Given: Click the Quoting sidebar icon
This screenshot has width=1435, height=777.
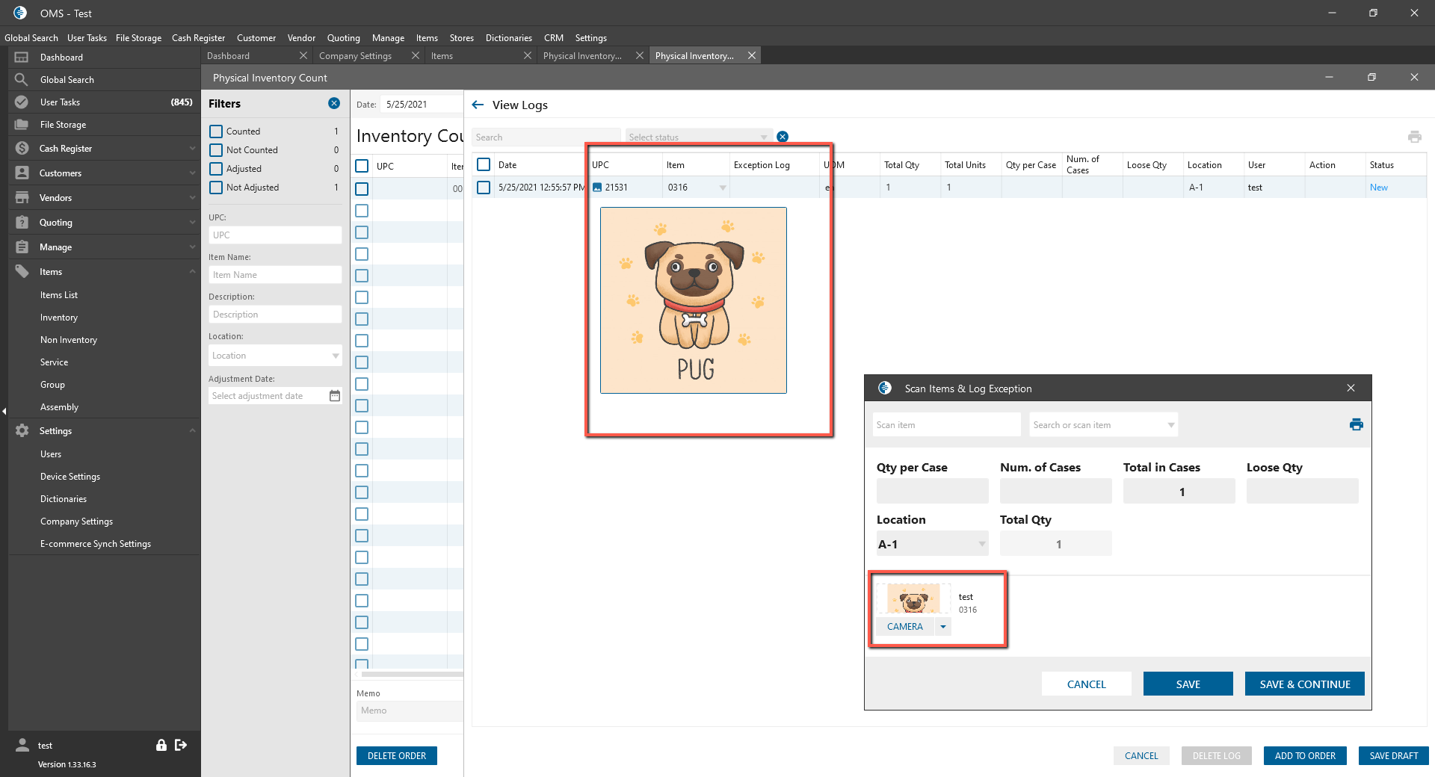Looking at the screenshot, I should coord(22,223).
